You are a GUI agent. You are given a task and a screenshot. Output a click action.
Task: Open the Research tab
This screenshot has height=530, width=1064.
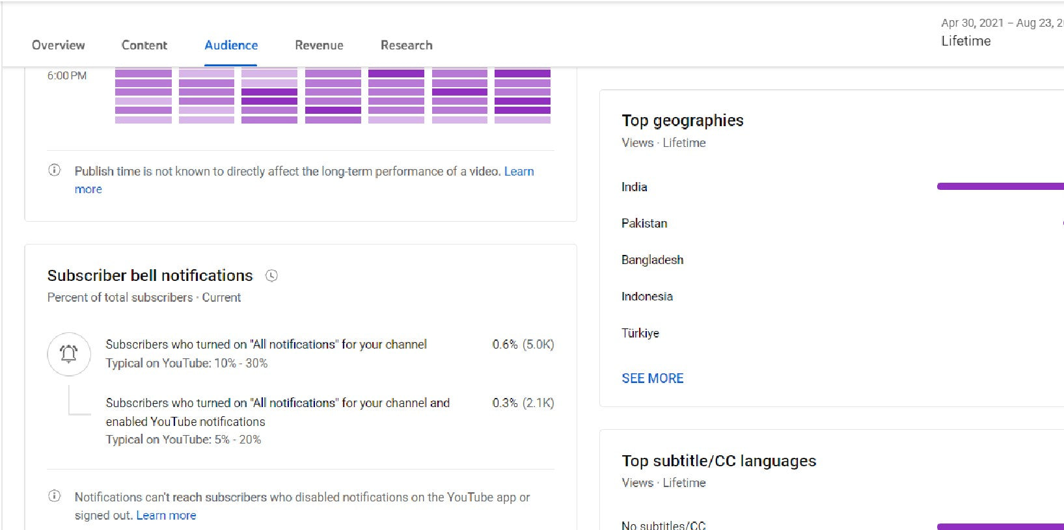406,45
